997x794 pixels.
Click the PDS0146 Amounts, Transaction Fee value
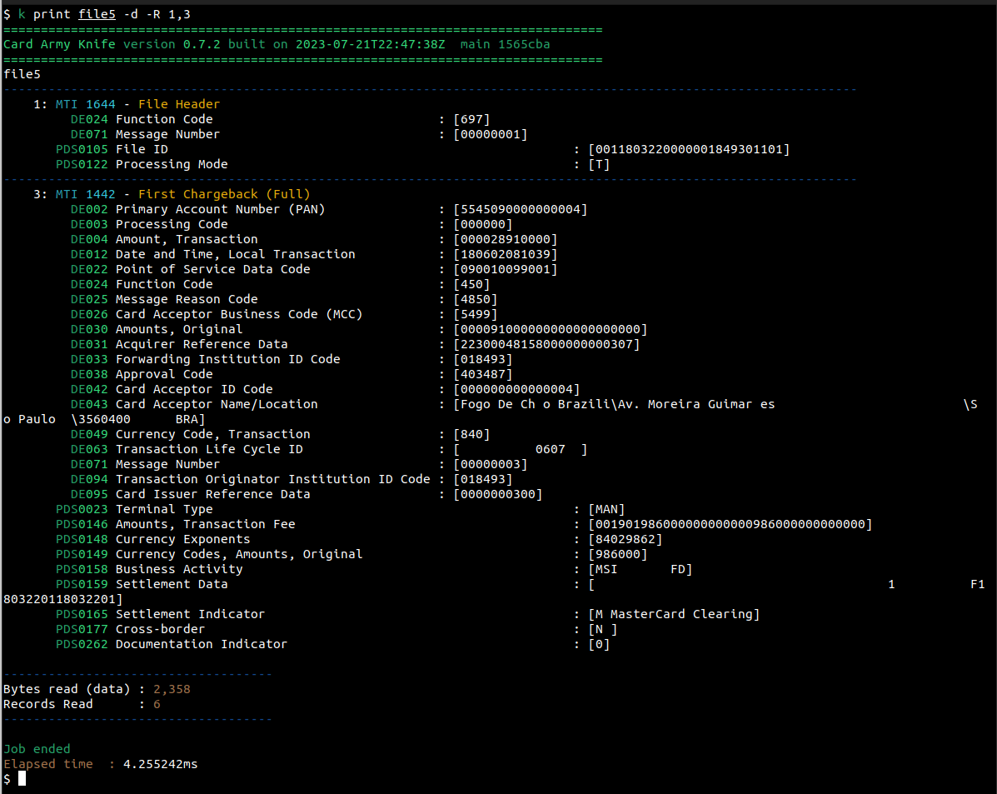tap(730, 524)
